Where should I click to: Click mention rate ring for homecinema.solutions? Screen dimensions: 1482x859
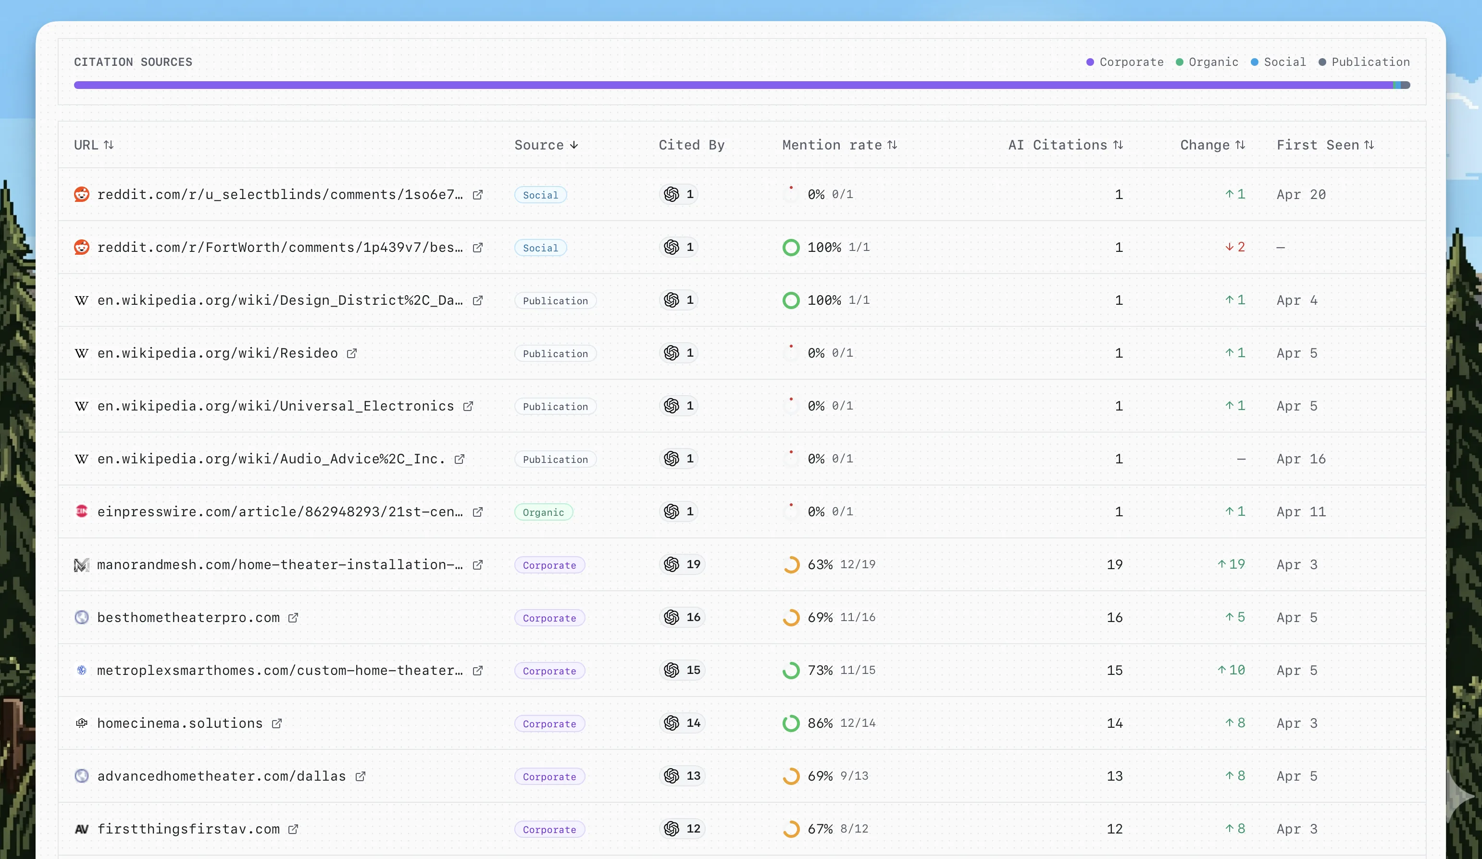coord(791,723)
